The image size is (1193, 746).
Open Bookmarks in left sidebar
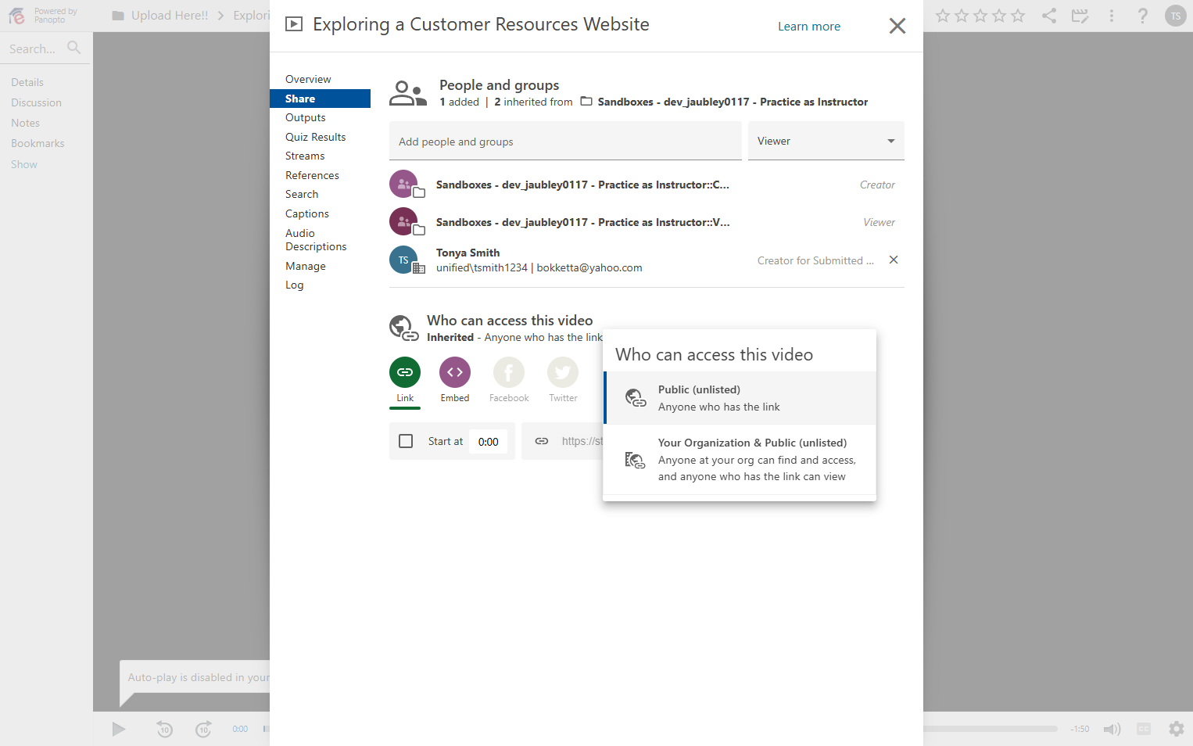click(38, 143)
